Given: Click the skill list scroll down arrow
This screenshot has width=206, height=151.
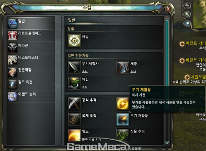Looking at the screenshot, I should [x=167, y=142].
